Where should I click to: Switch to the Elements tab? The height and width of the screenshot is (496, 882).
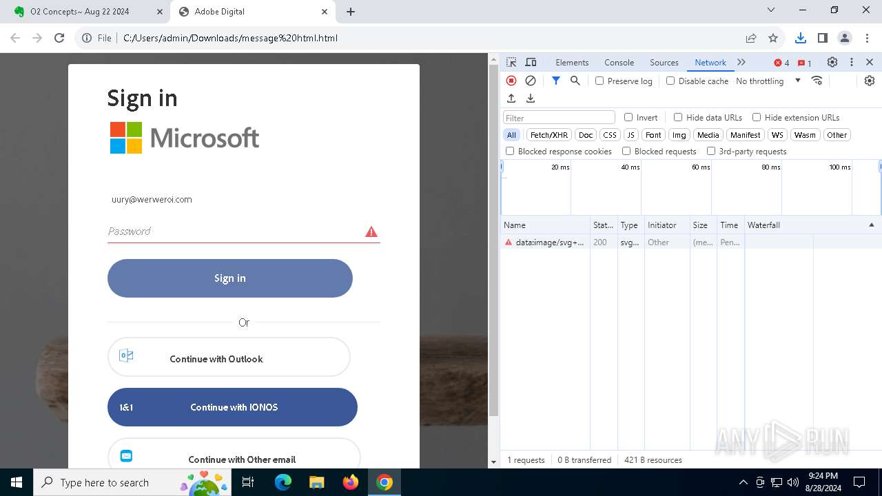coord(572,62)
